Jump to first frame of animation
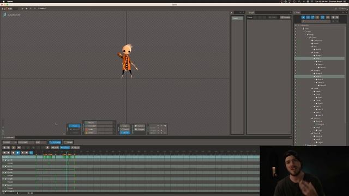 4,152
